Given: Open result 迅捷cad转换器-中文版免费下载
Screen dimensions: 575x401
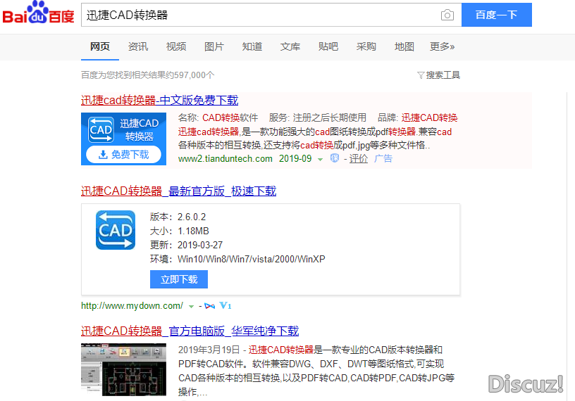Looking at the screenshot, I should pos(159,100).
